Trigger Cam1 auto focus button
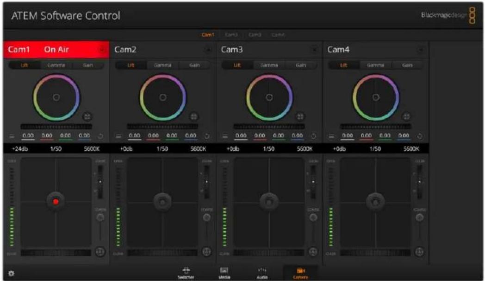Screen dimensions: 485x281 pyautogui.click(x=100, y=252)
